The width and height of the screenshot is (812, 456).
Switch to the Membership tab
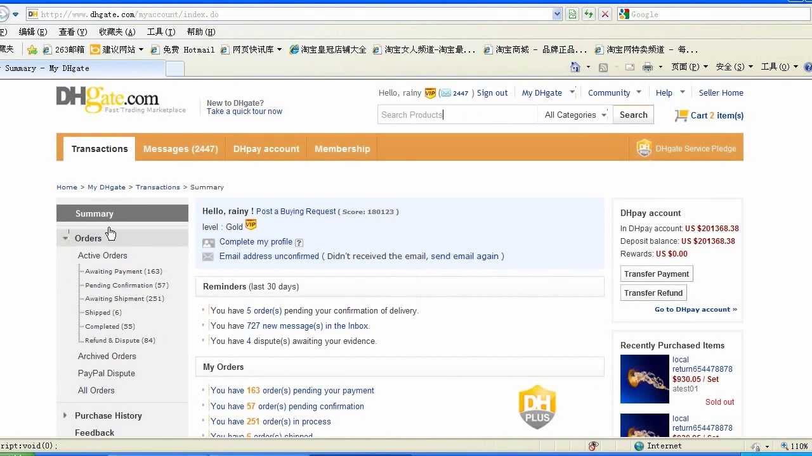(342, 149)
